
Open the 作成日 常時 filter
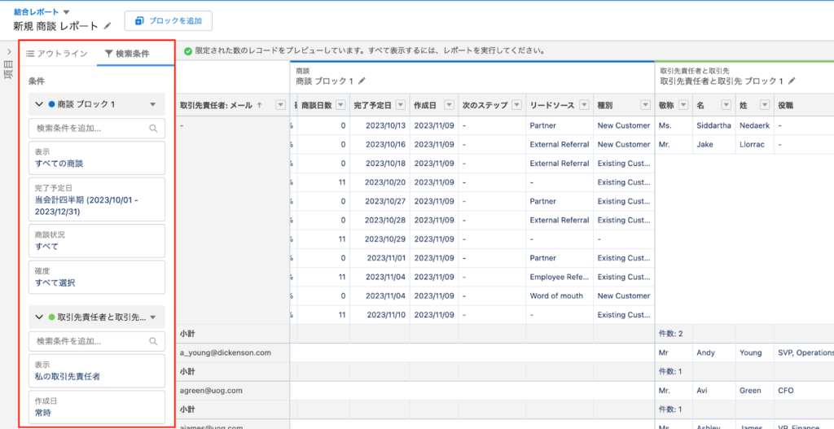pyautogui.click(x=96, y=407)
